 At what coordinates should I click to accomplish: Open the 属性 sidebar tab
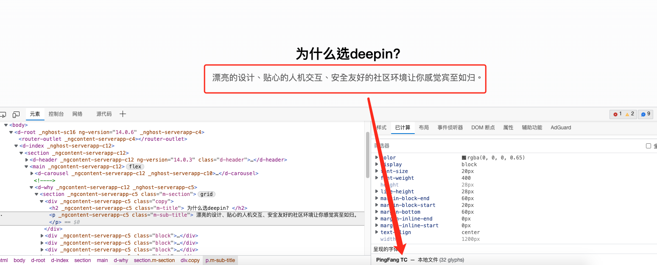[508, 128]
